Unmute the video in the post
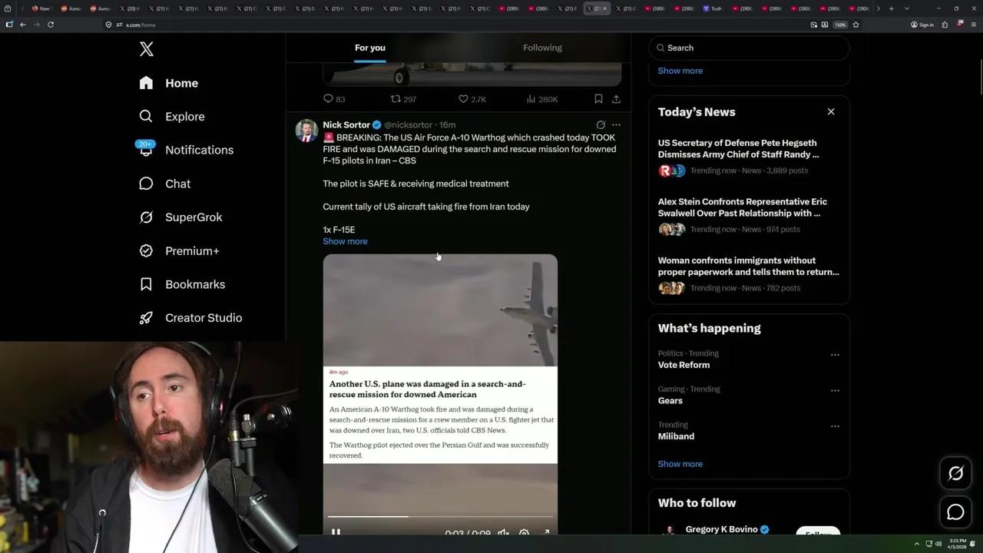The width and height of the screenshot is (983, 553). pyautogui.click(x=503, y=532)
